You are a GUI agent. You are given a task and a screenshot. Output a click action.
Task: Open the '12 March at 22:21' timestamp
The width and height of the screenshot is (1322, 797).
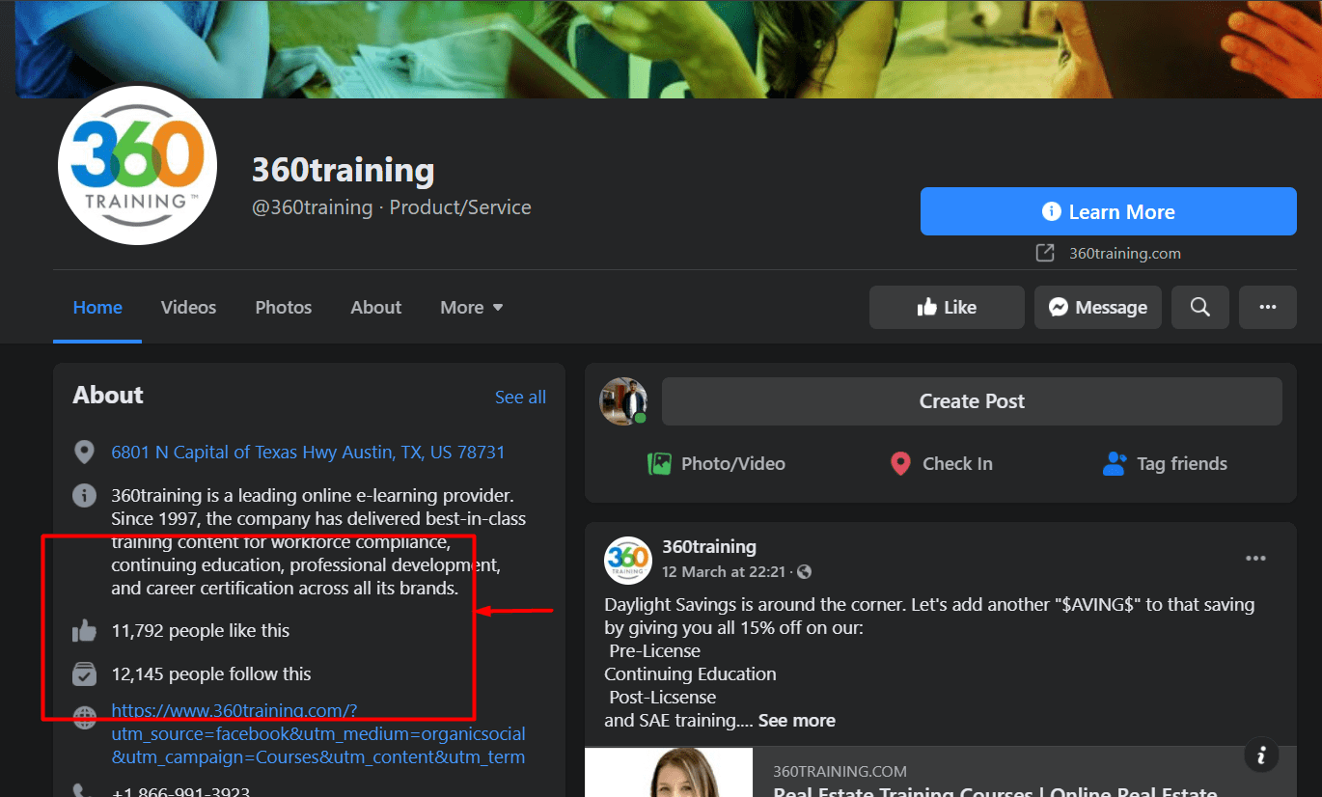[x=724, y=572]
